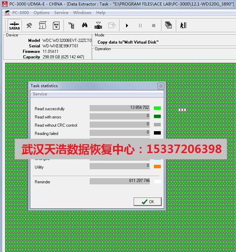This screenshot has height=252, width=236.
Task: Open the Help menu
Action: coord(101,13)
